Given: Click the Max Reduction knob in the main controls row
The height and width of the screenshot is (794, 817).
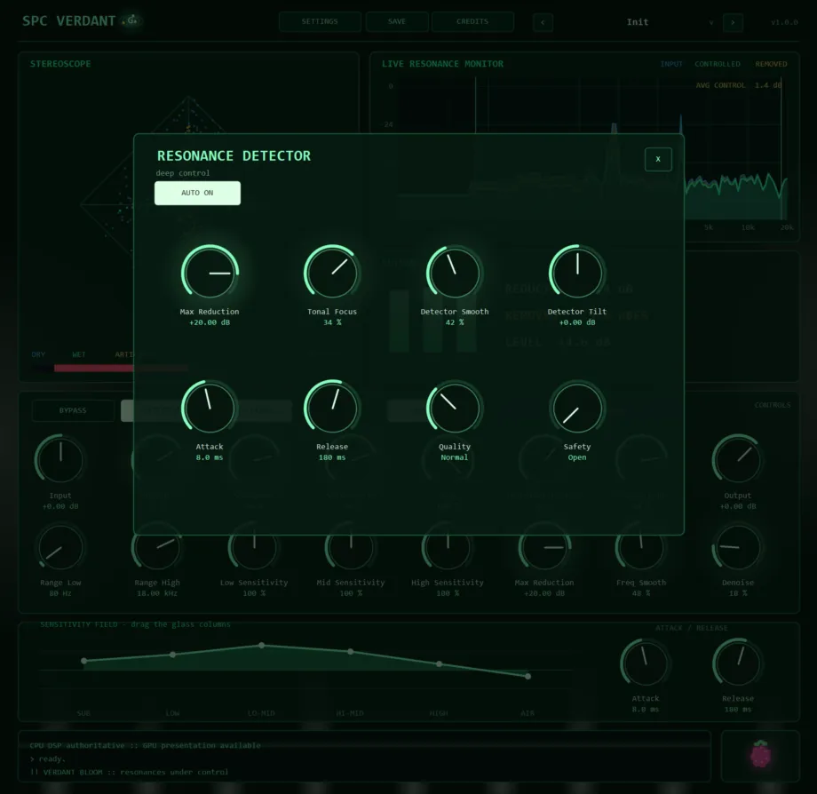Looking at the screenshot, I should tap(544, 547).
